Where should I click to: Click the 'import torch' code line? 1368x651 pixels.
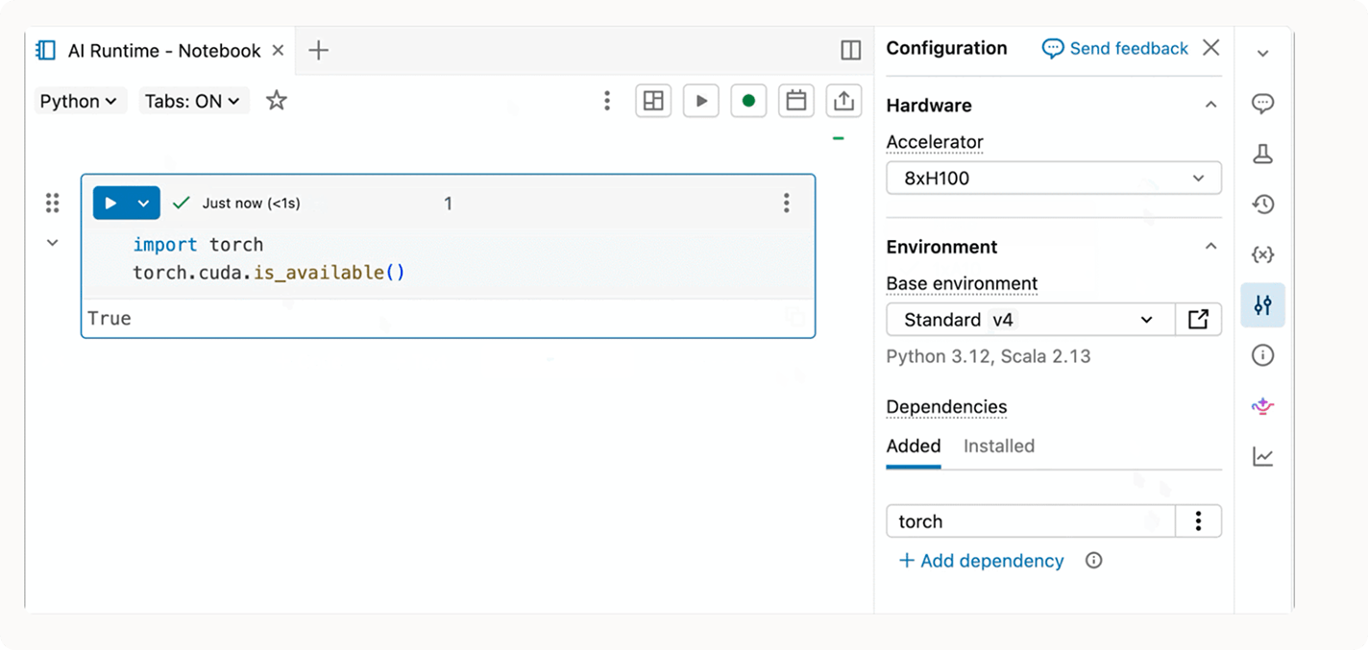pyautogui.click(x=198, y=245)
